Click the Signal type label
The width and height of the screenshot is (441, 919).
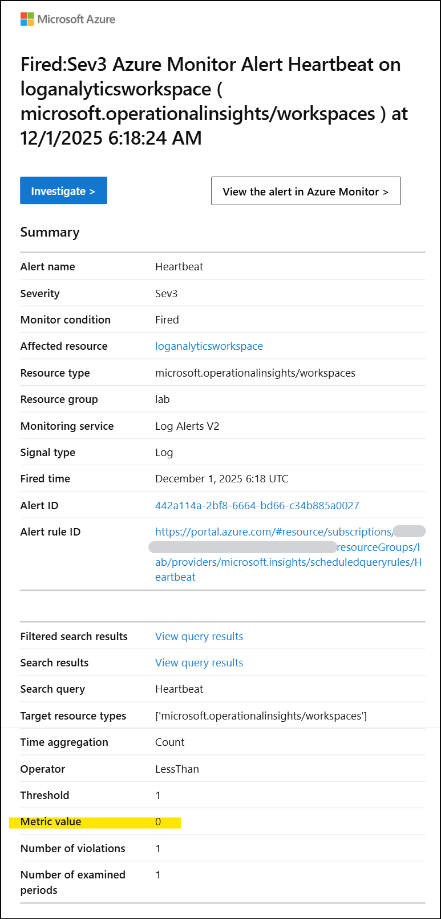point(47,453)
